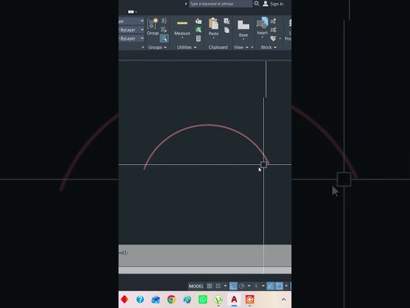Screen dimensions: 410x308
Task: Toggle the drawing grid display
Action: (209, 286)
